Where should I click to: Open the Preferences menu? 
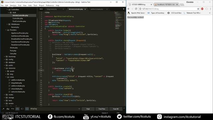[x=50, y=5]
